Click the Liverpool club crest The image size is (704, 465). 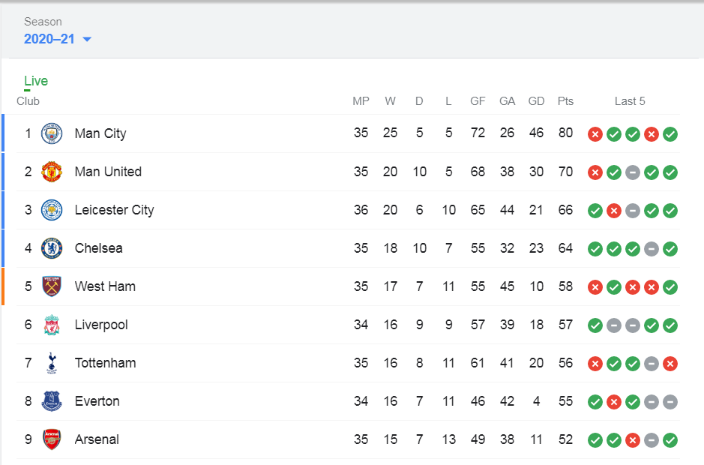coord(52,325)
